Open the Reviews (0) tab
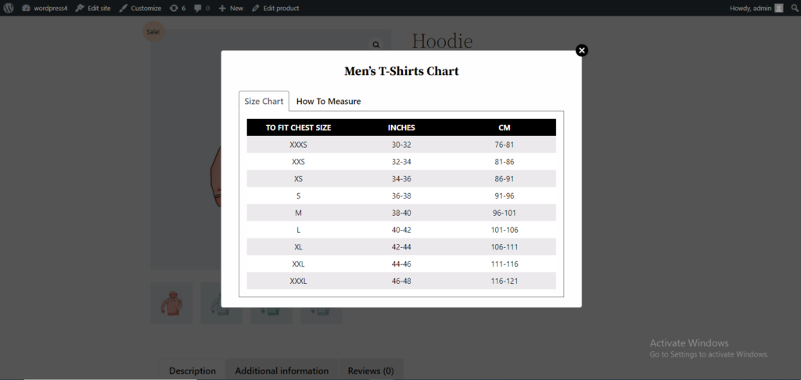This screenshot has width=801, height=380. [x=371, y=371]
